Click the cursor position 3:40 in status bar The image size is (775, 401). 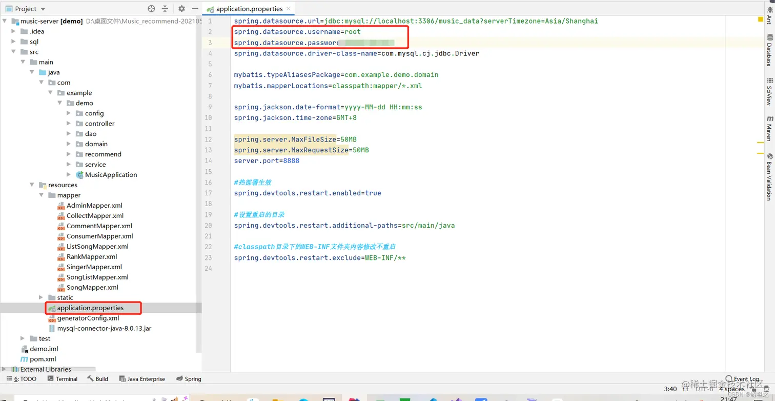[x=670, y=389]
